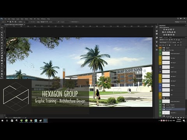Switch to the Paths tab

(x=170, y=37)
